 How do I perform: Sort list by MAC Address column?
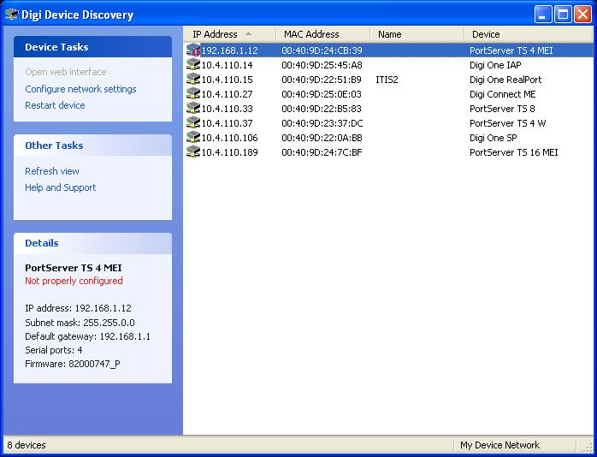coord(311,34)
